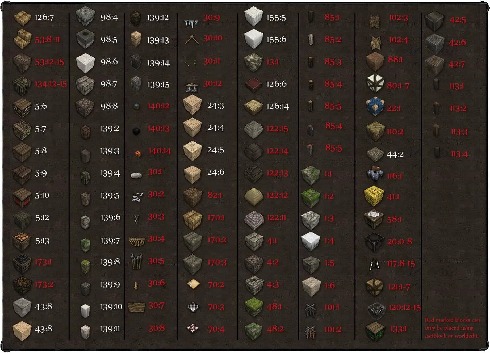Click the dark iron block icon 42:5
The image size is (490, 353).
pyautogui.click(x=434, y=21)
